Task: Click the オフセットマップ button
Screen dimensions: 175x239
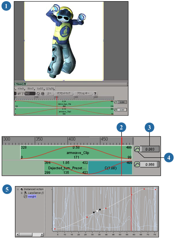Action: [64, 93]
